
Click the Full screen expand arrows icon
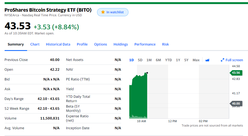[222, 60]
